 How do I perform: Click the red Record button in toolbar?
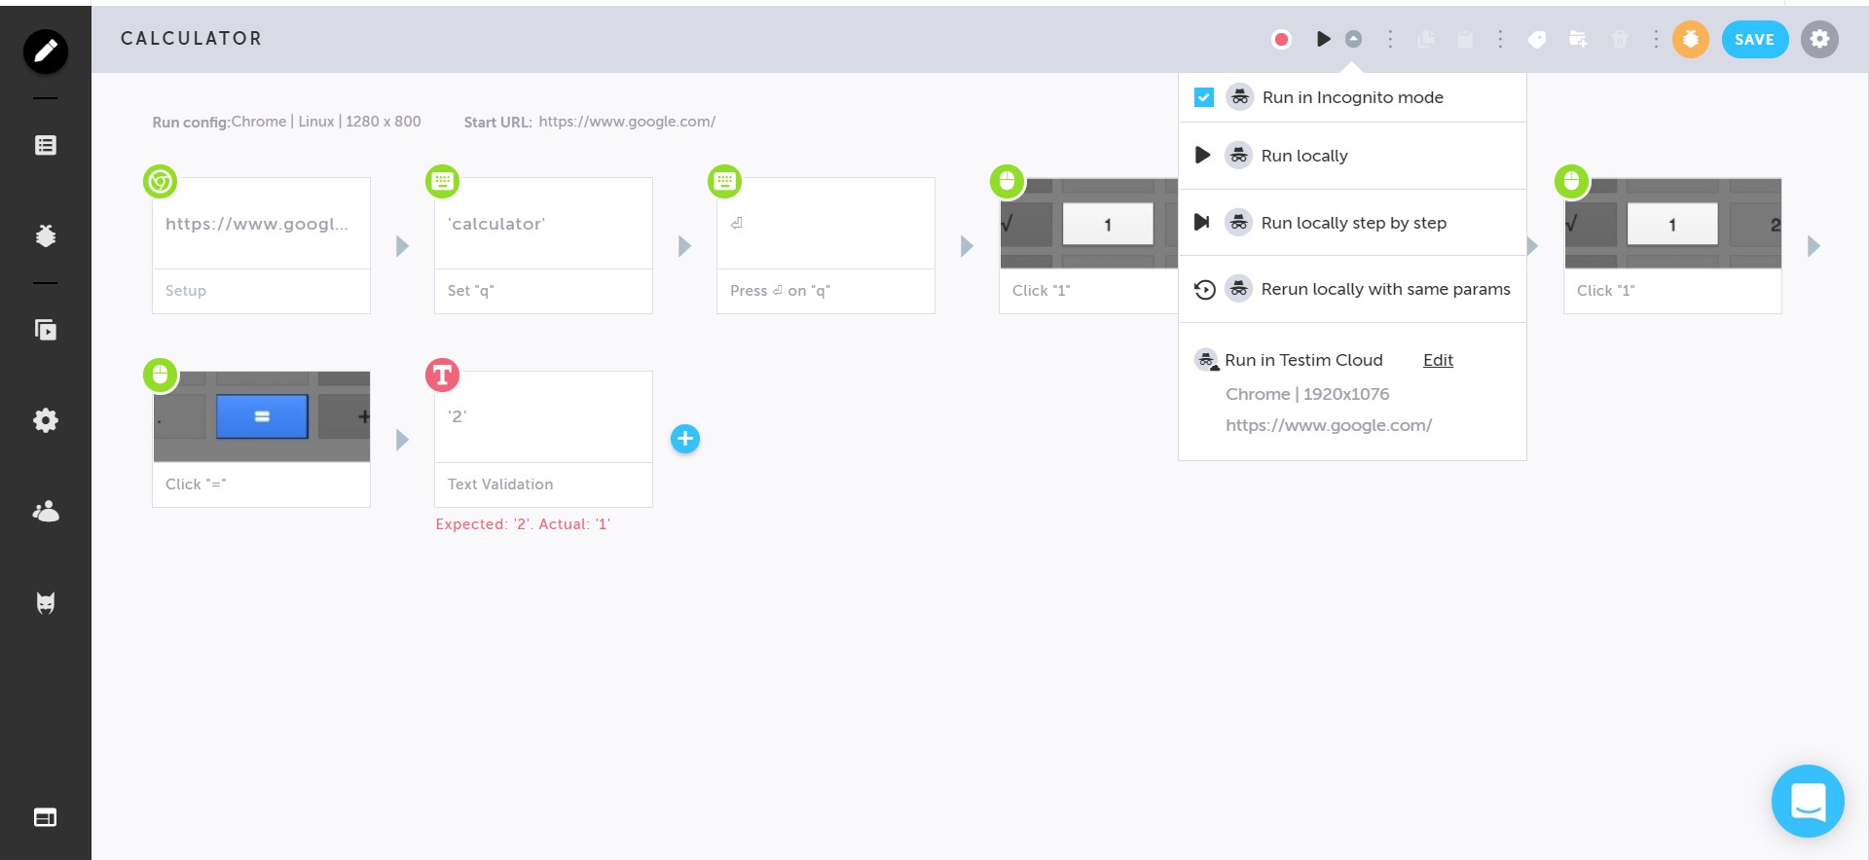click(1281, 39)
